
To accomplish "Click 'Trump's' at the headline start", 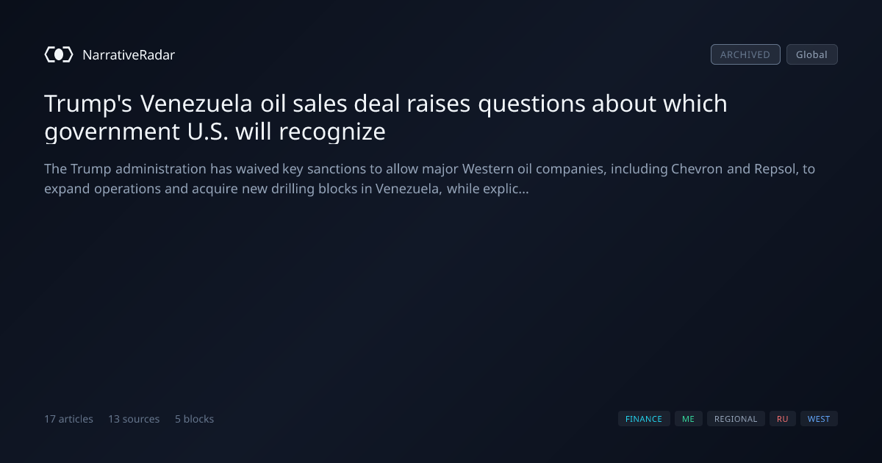I will click(88, 104).
